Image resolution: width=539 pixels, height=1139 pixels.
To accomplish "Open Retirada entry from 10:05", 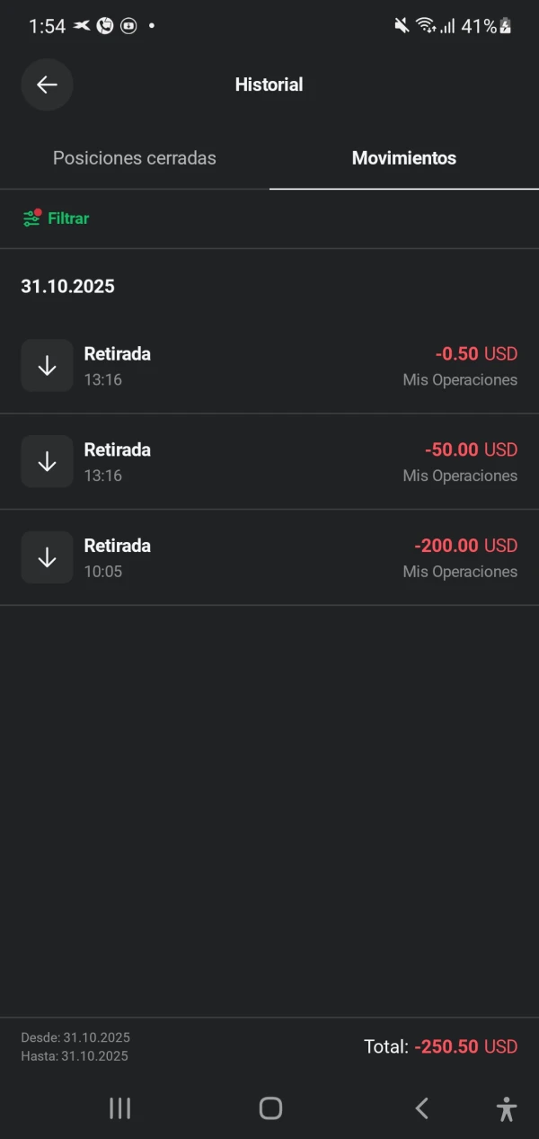I will pyautogui.click(x=269, y=557).
